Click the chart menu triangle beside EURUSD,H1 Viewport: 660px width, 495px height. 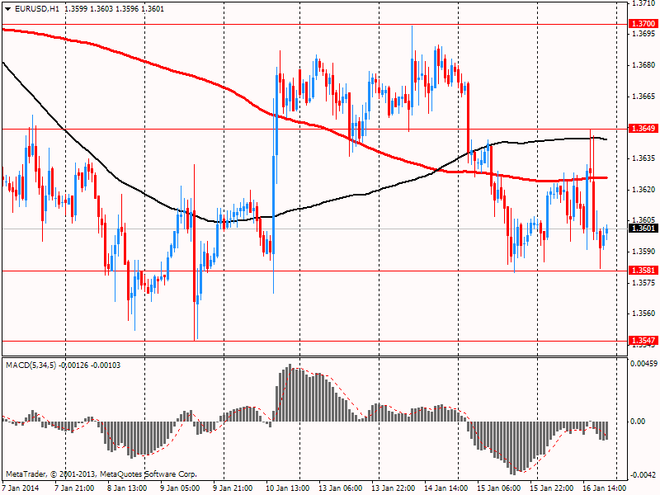[7, 9]
